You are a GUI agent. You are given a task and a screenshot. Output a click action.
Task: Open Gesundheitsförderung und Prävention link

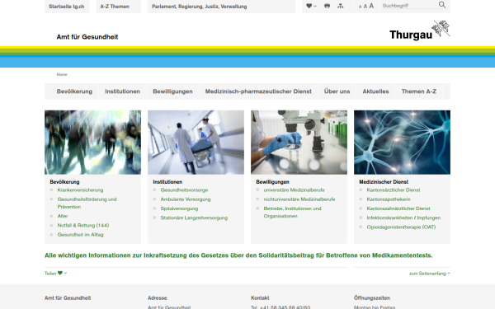point(87,203)
